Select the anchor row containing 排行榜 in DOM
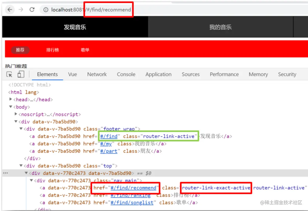Viewport: 308px width, 211px height. (120, 195)
